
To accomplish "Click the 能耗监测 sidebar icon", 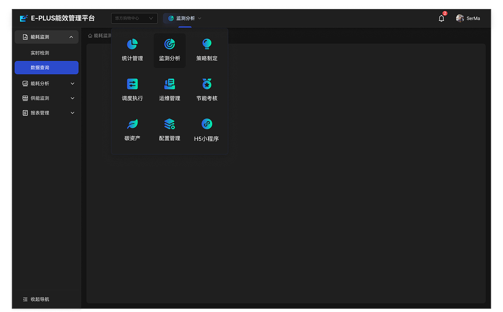I will click(x=25, y=37).
